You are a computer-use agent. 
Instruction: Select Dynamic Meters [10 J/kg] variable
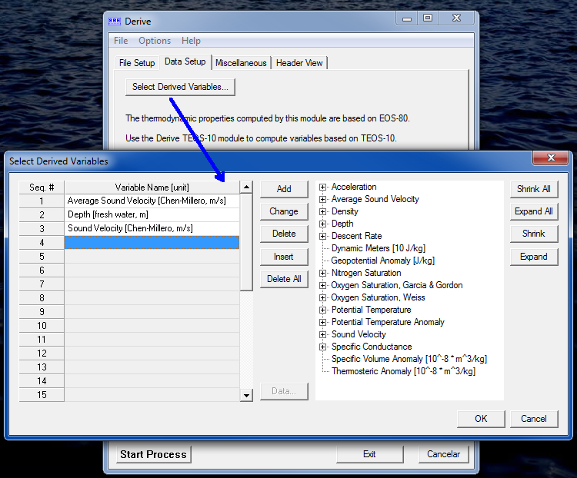click(x=378, y=248)
